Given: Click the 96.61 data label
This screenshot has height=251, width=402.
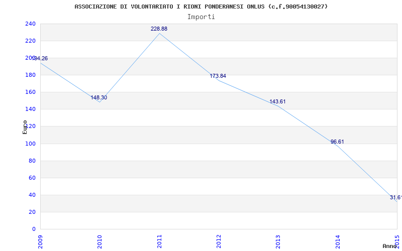Looking at the screenshot, I should pyautogui.click(x=337, y=142).
